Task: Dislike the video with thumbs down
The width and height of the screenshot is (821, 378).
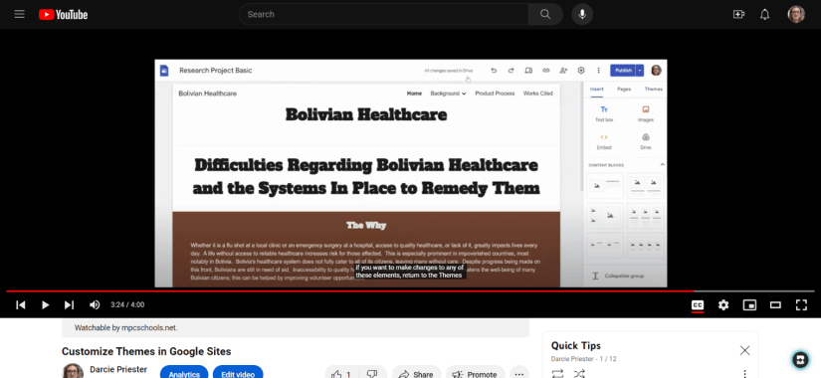Action: click(372, 373)
